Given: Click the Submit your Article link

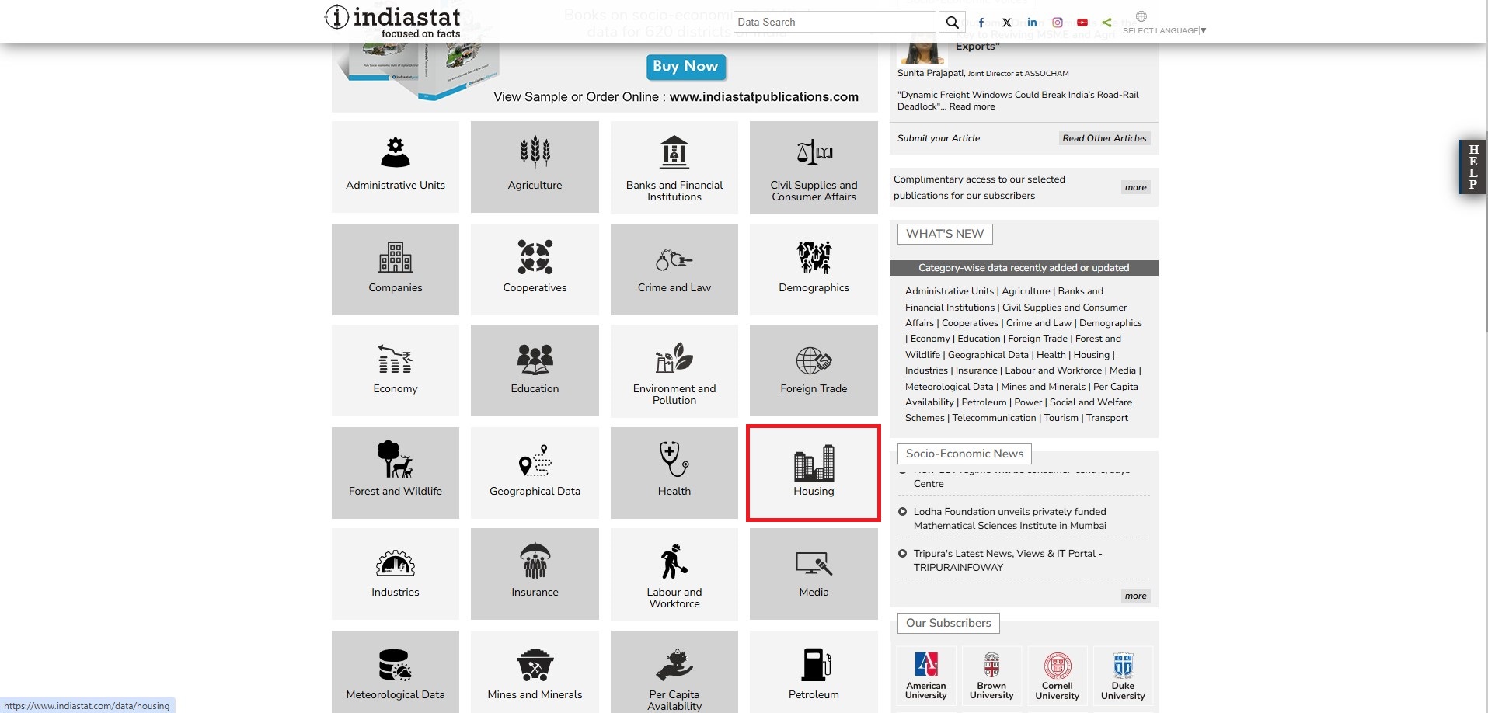Looking at the screenshot, I should [x=938, y=138].
